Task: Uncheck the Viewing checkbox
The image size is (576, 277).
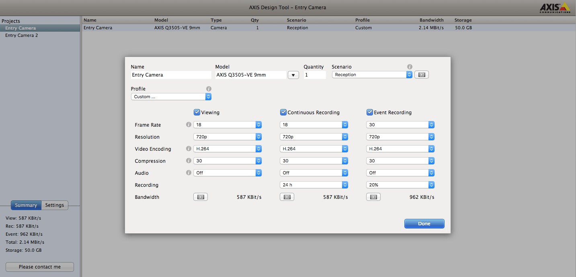Action: coord(197,112)
